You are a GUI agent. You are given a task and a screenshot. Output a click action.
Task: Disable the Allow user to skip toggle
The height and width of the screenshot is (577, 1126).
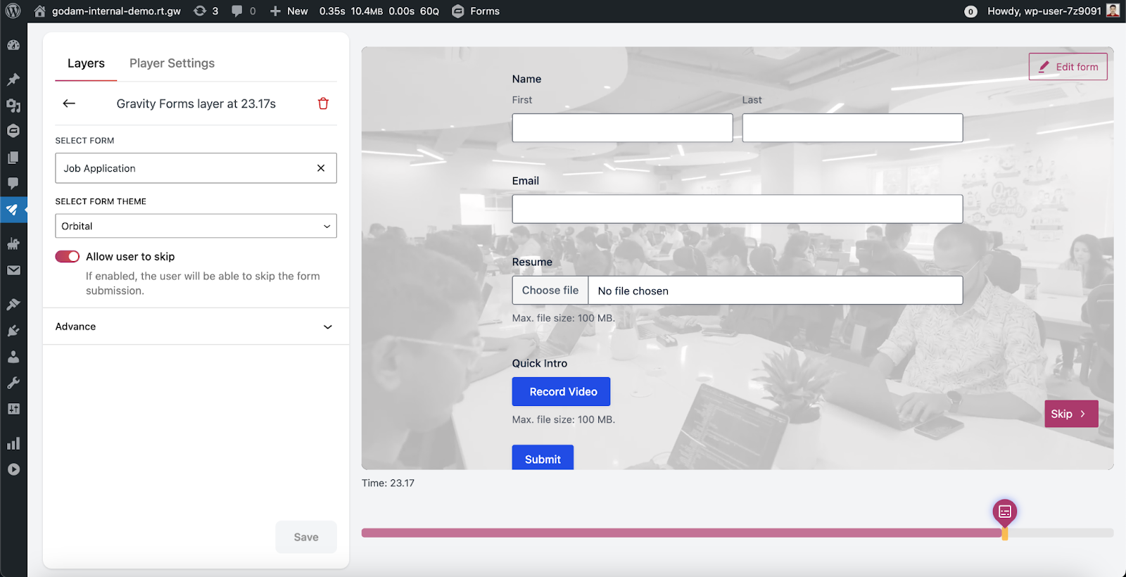68,256
